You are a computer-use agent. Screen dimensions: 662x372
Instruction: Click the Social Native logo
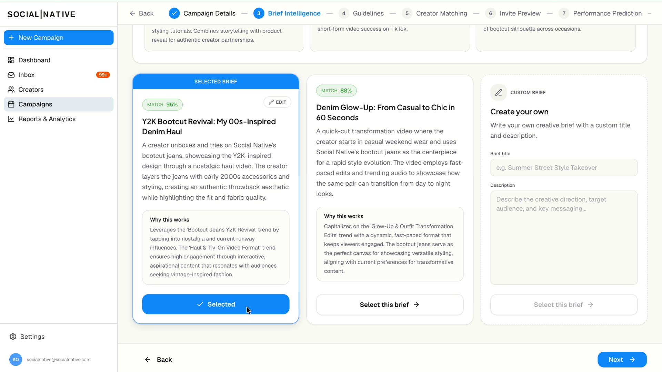coord(41,14)
